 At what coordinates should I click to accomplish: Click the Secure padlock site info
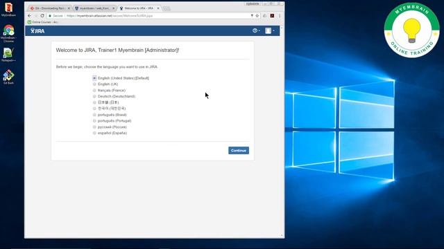55,16
